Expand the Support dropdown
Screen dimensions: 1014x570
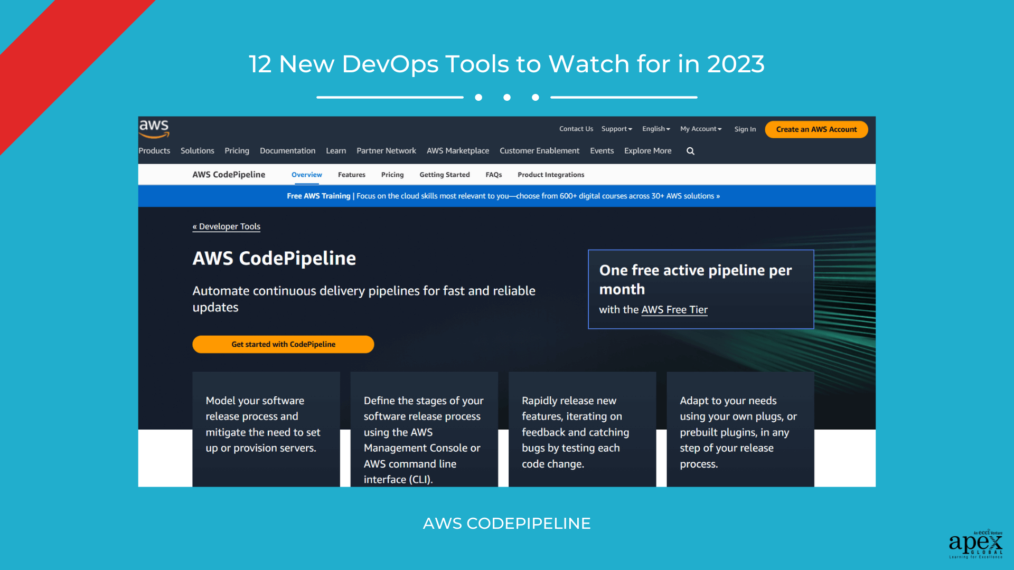[x=616, y=129]
